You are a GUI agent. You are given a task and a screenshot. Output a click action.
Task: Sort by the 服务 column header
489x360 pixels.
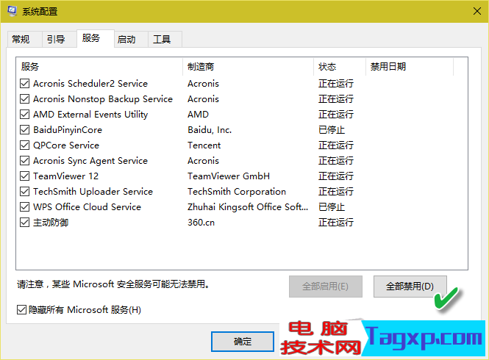coord(99,66)
